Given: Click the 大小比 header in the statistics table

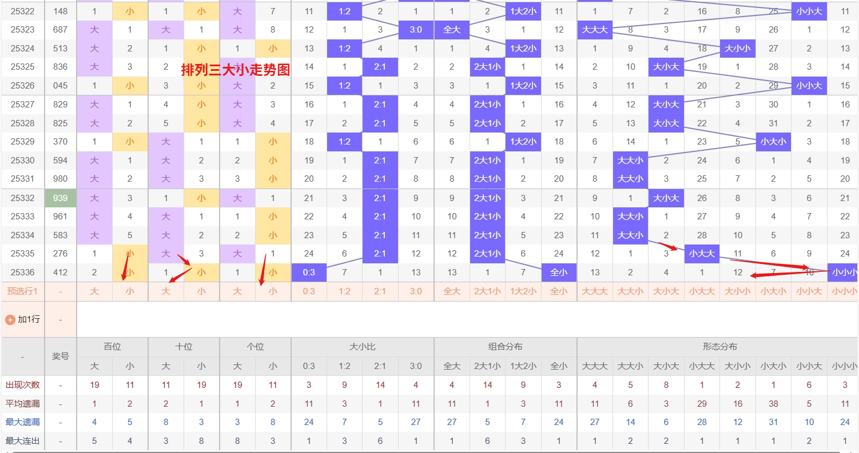Looking at the screenshot, I should click(362, 347).
